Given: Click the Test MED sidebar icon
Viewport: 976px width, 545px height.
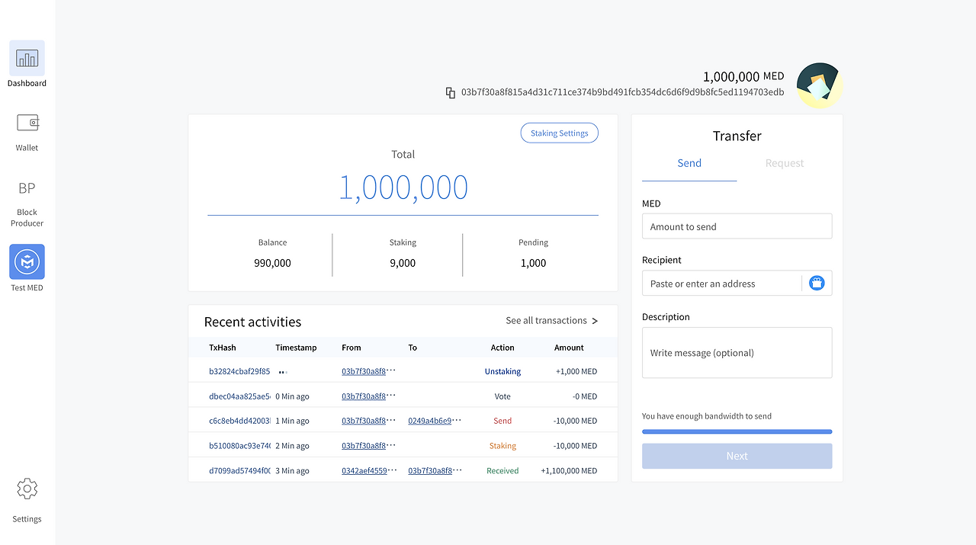Looking at the screenshot, I should [x=27, y=263].
